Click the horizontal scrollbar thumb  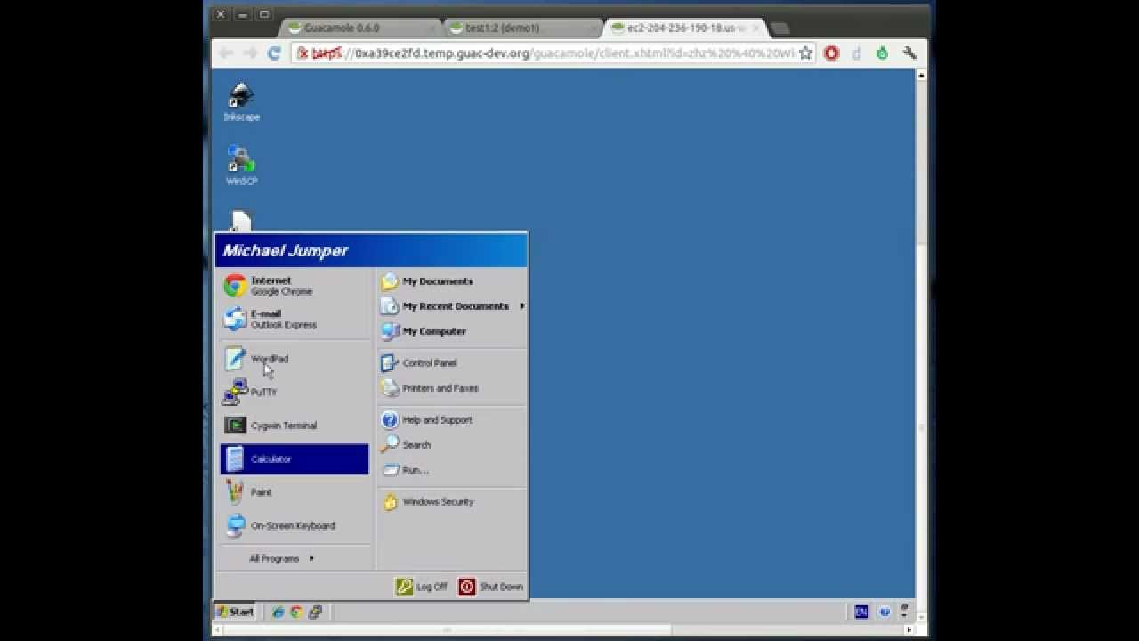pyautogui.click(x=447, y=629)
